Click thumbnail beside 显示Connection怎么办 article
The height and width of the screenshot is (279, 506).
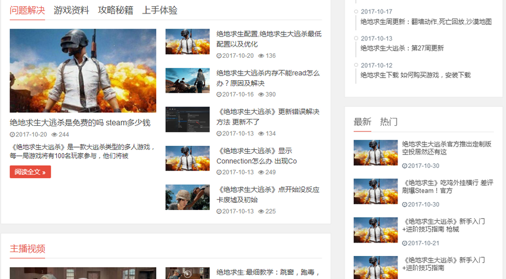187,158
